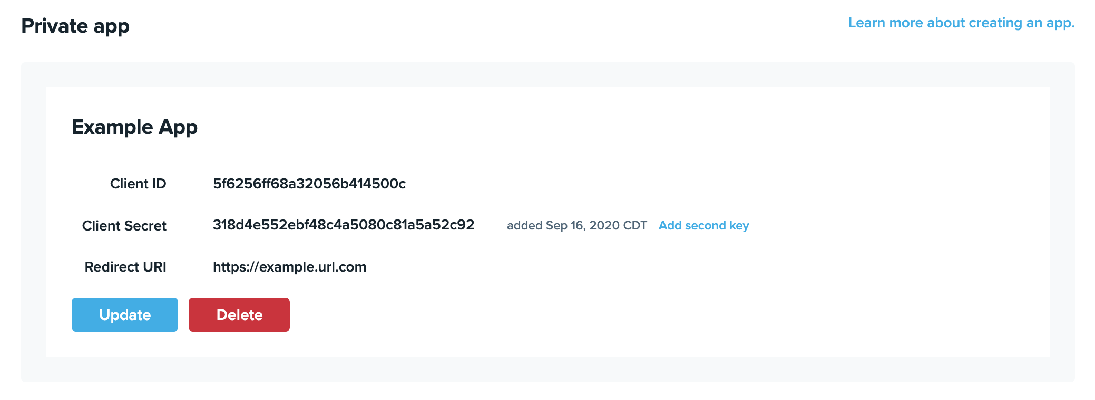Click the 'Redirect URI' field label
Image resolution: width=1095 pixels, height=400 pixels.
[x=125, y=267]
